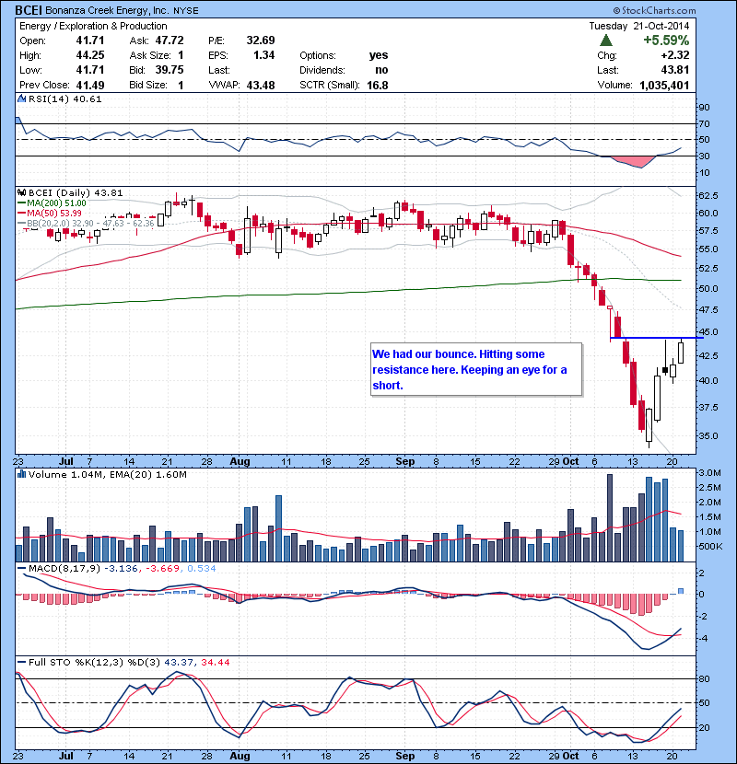
Task: Click the MACD(8,17,9) indicator label
Action: 66,568
